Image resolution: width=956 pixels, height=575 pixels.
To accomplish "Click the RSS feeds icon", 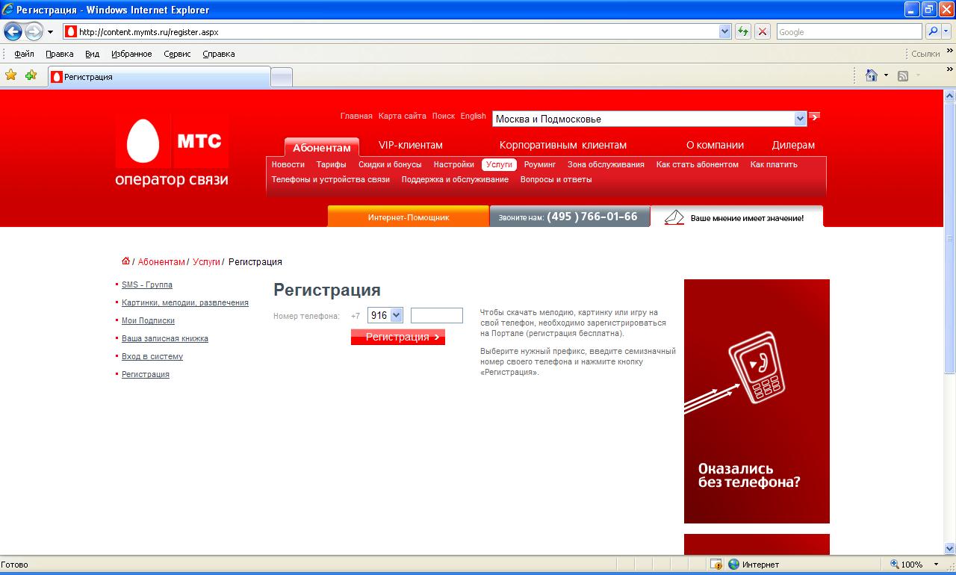I will [903, 75].
